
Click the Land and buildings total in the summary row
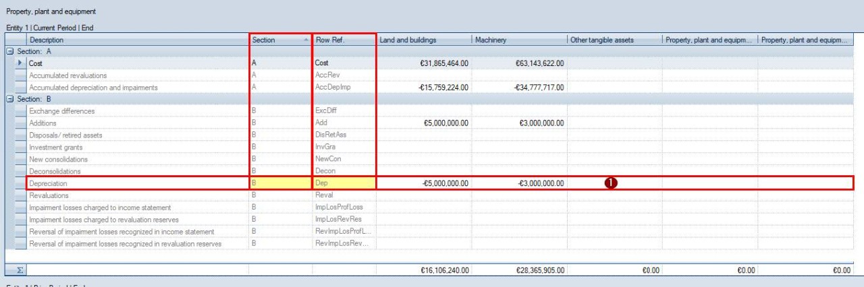423,270
